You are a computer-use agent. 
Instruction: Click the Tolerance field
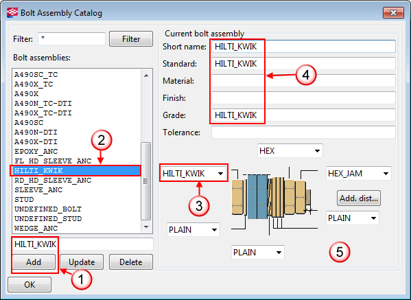pyautogui.click(x=303, y=132)
